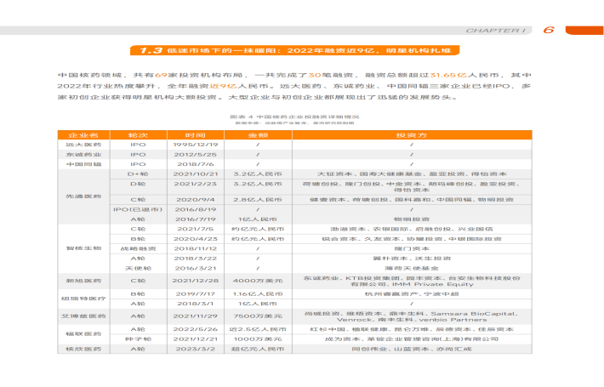The width and height of the screenshot is (604, 387).
Task: Click amount cell 2.8亿人民币
Action: [x=258, y=200]
